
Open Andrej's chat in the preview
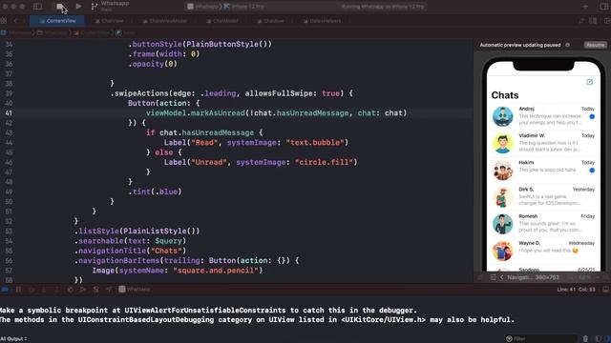pyautogui.click(x=544, y=116)
